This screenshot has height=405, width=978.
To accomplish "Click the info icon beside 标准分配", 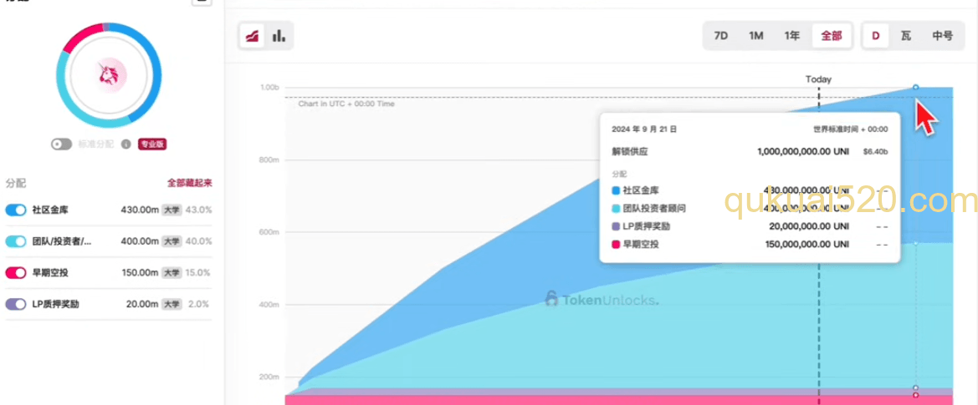I will click(x=125, y=144).
